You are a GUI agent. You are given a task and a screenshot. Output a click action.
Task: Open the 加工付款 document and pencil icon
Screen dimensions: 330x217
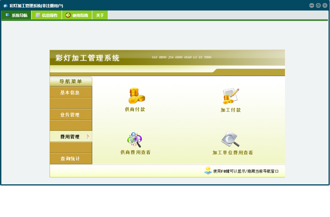[231, 96]
